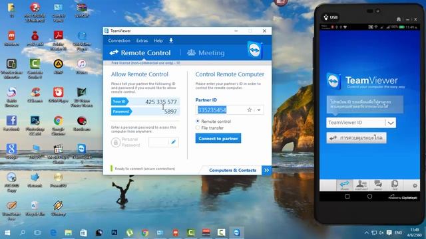The height and width of the screenshot is (239, 426).
Task: Add partner ID to favorites with star icon
Action: [x=250, y=110]
